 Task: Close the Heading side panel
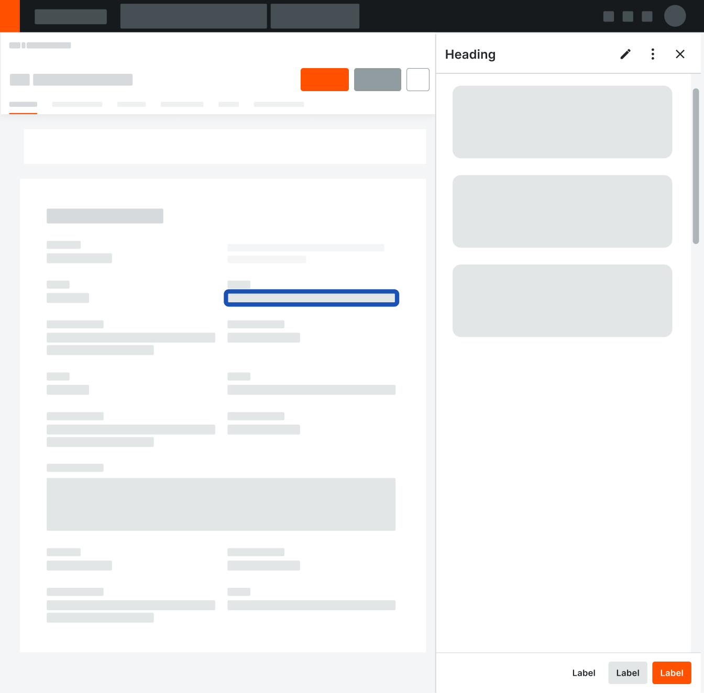680,54
